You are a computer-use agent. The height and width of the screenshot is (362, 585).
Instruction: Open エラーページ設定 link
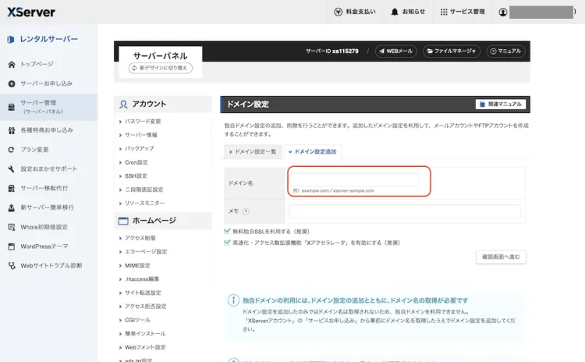pyautogui.click(x=146, y=252)
